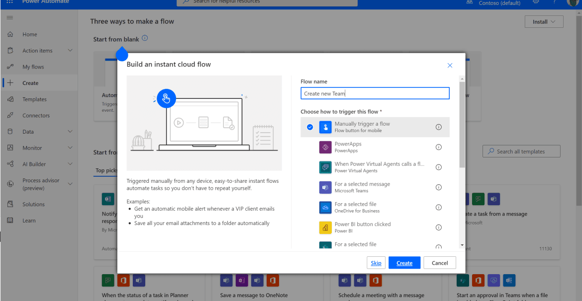Close the instant cloud flow dialog

point(450,65)
